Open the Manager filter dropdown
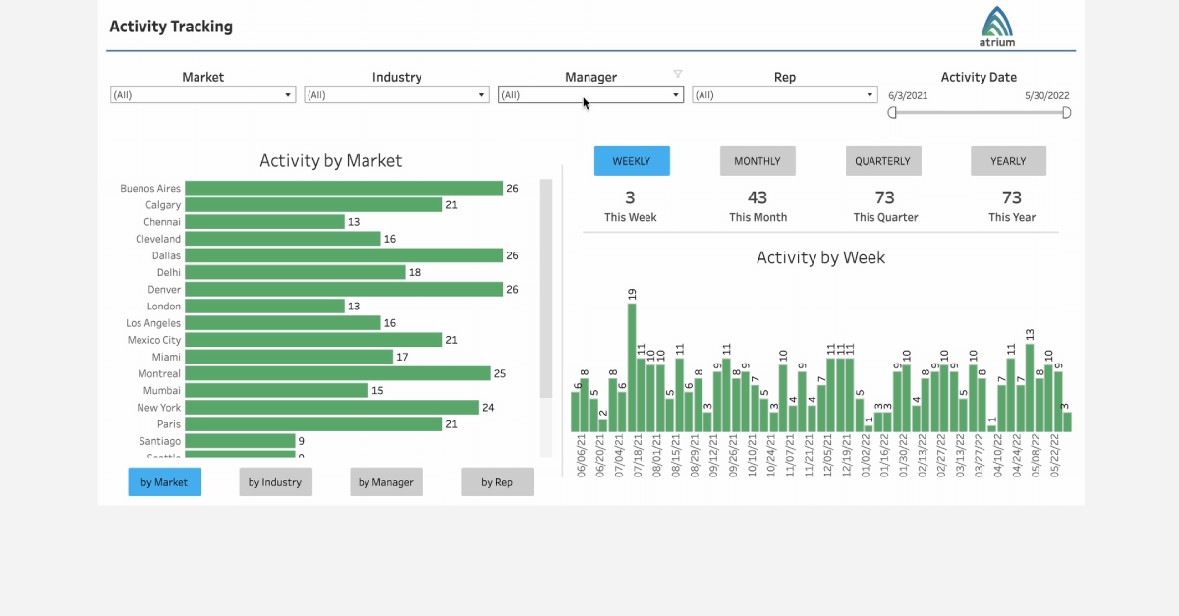Screen dimensions: 1179x616 675,94
